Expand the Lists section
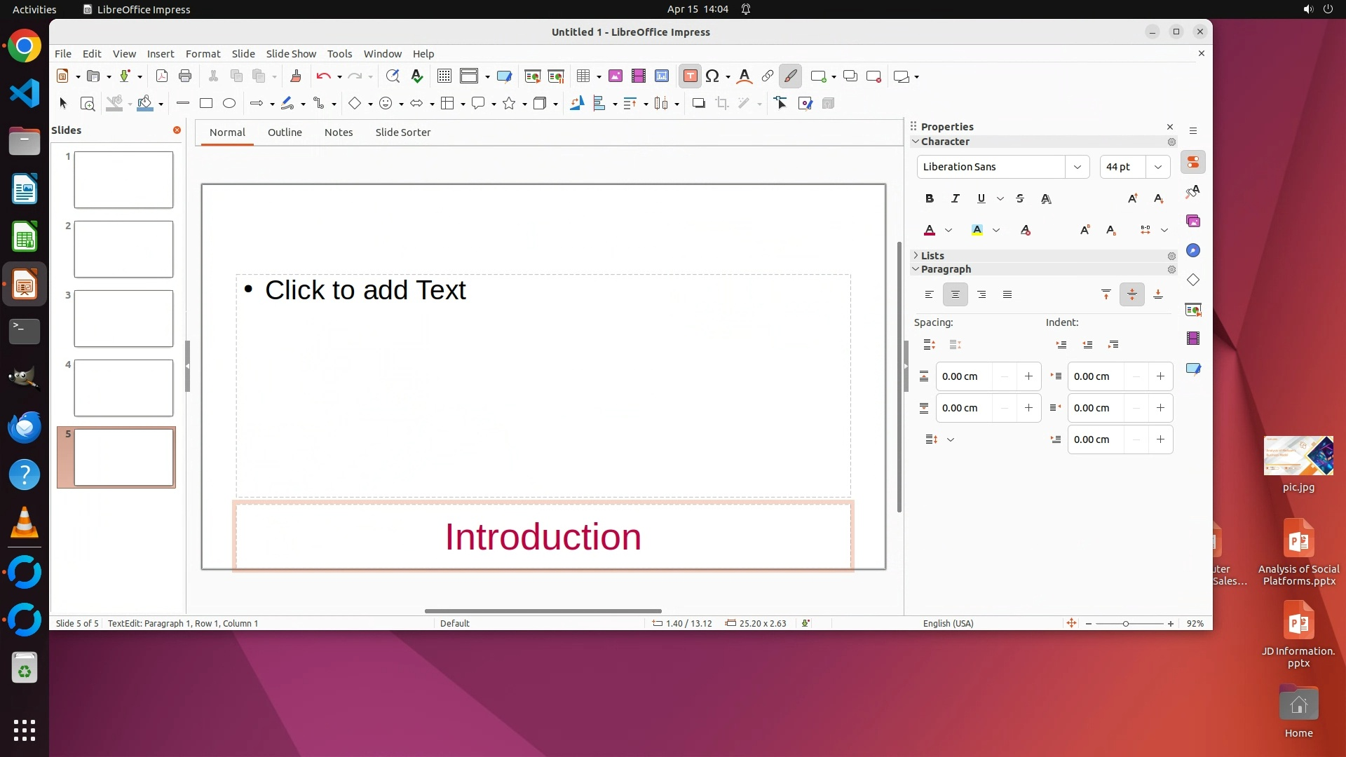Screen dimensions: 1346x757 point(932,256)
